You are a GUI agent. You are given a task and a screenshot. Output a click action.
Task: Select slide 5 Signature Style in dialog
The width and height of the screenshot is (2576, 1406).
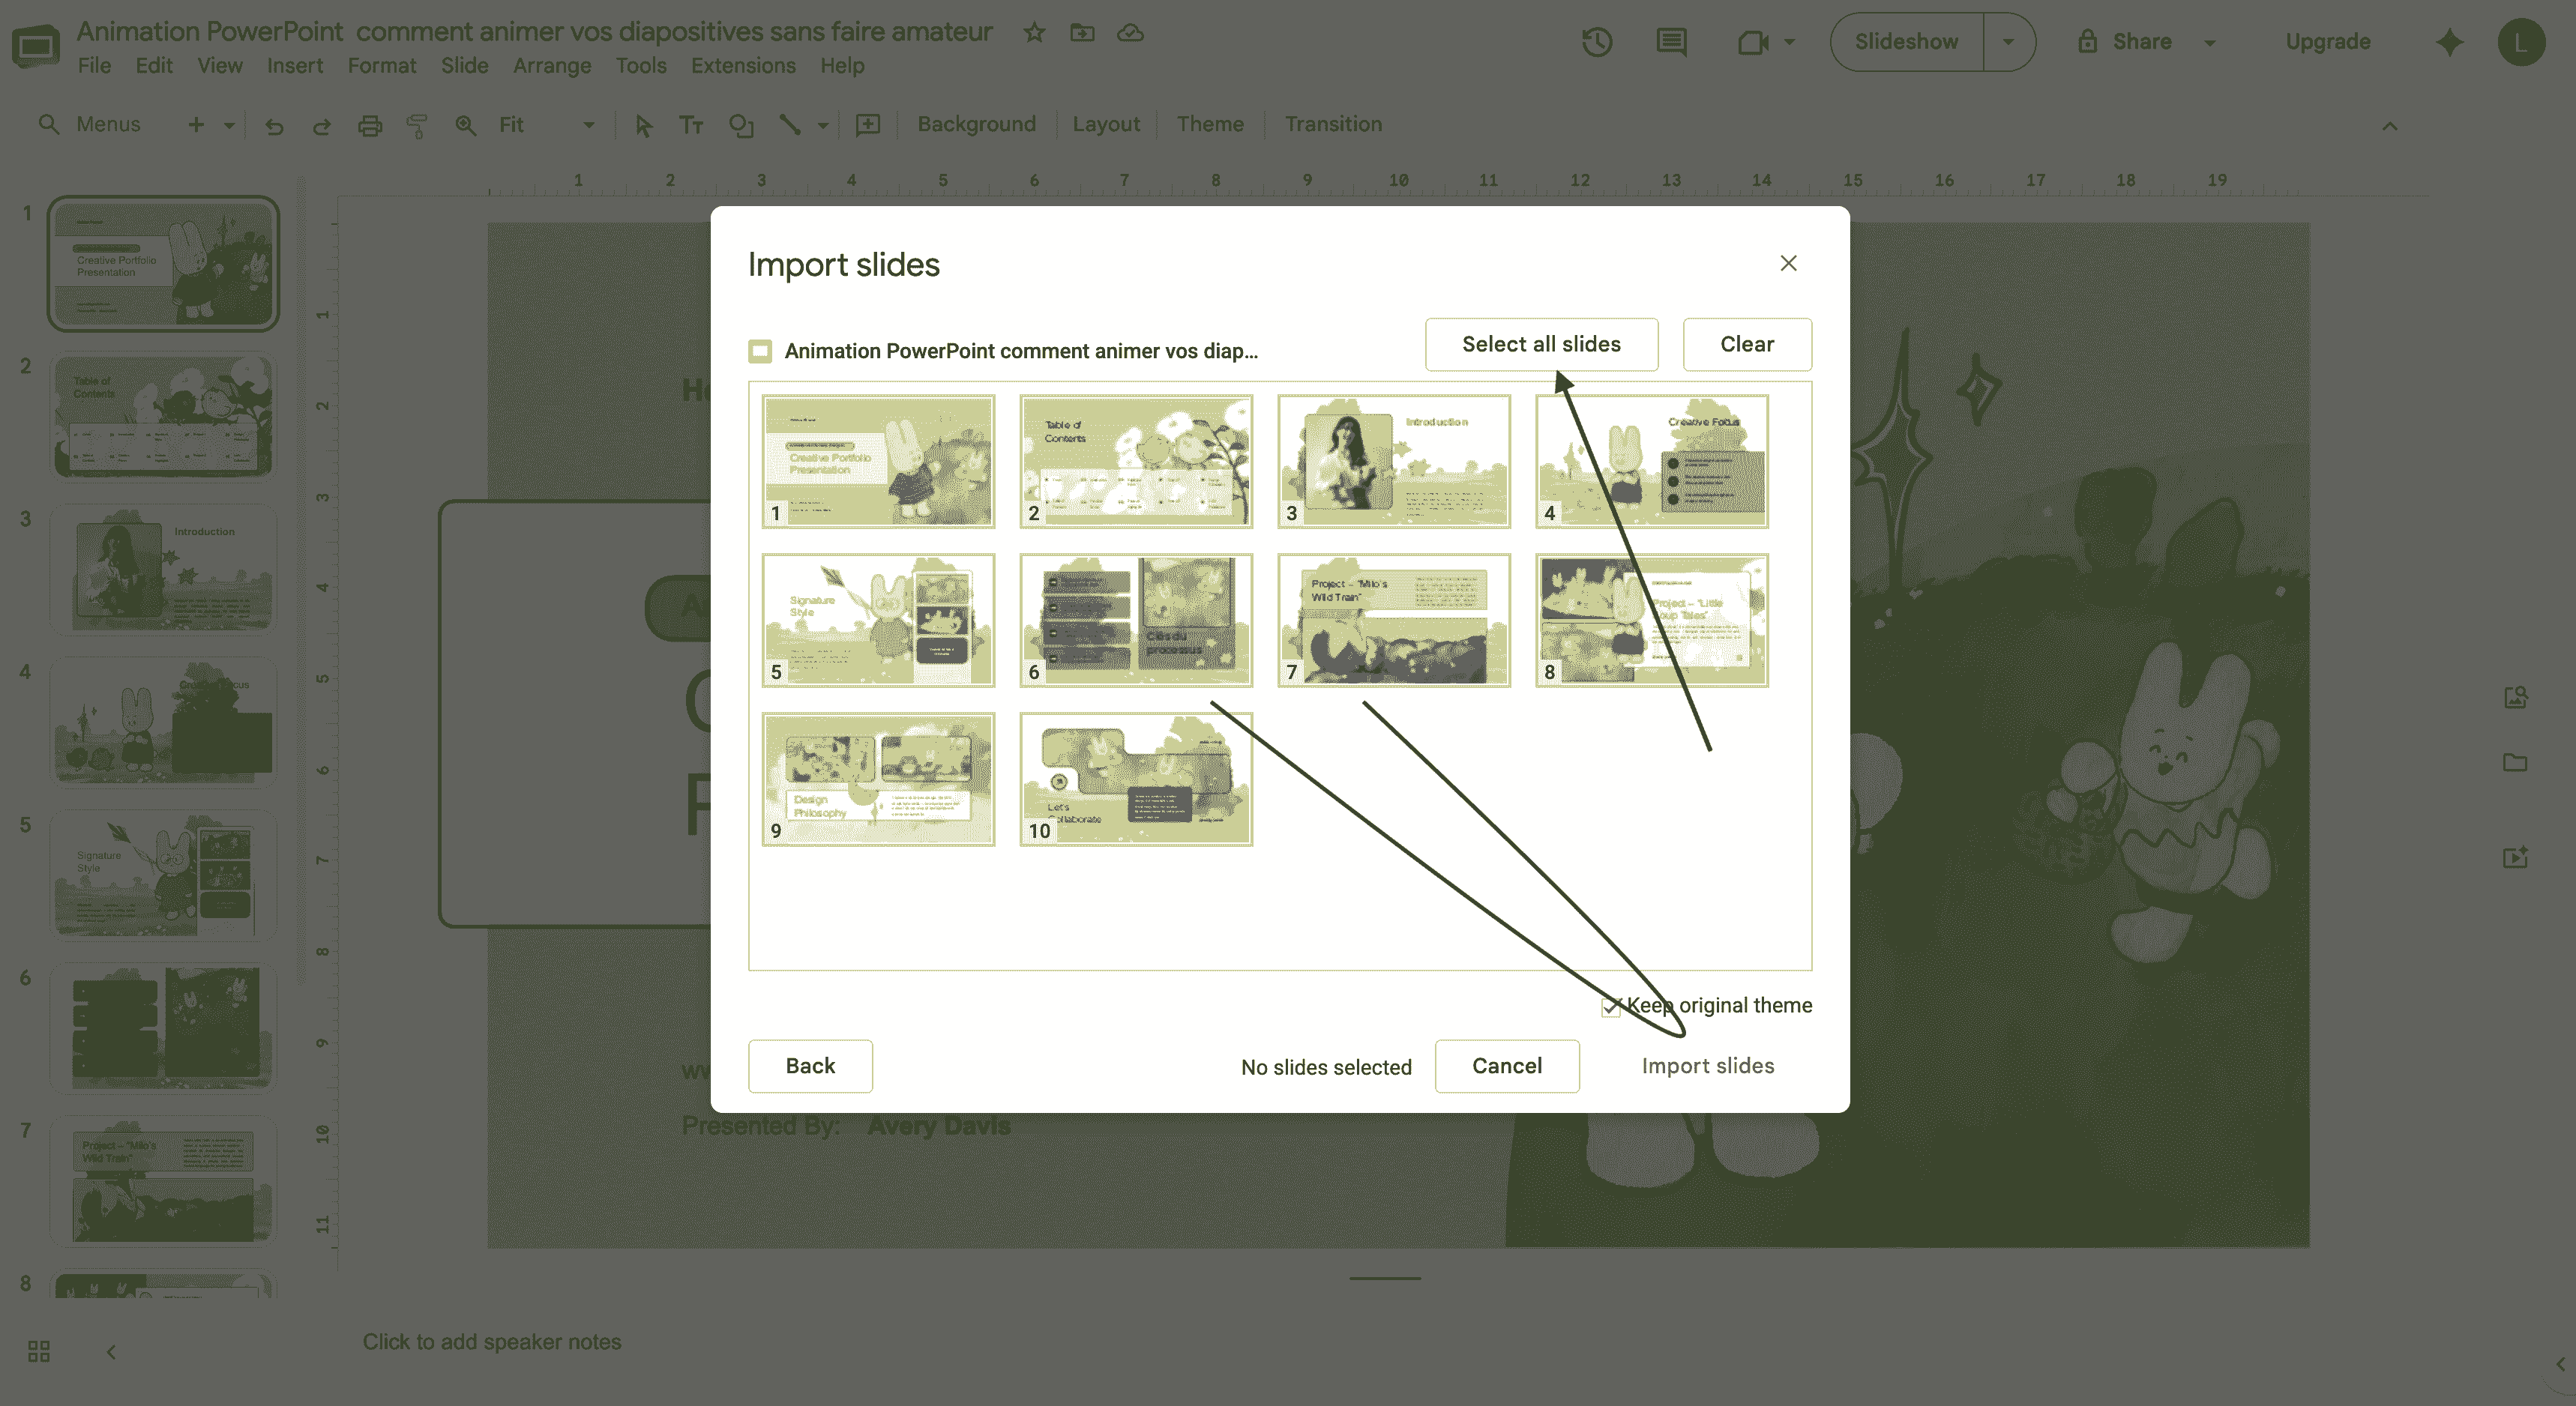(x=878, y=620)
